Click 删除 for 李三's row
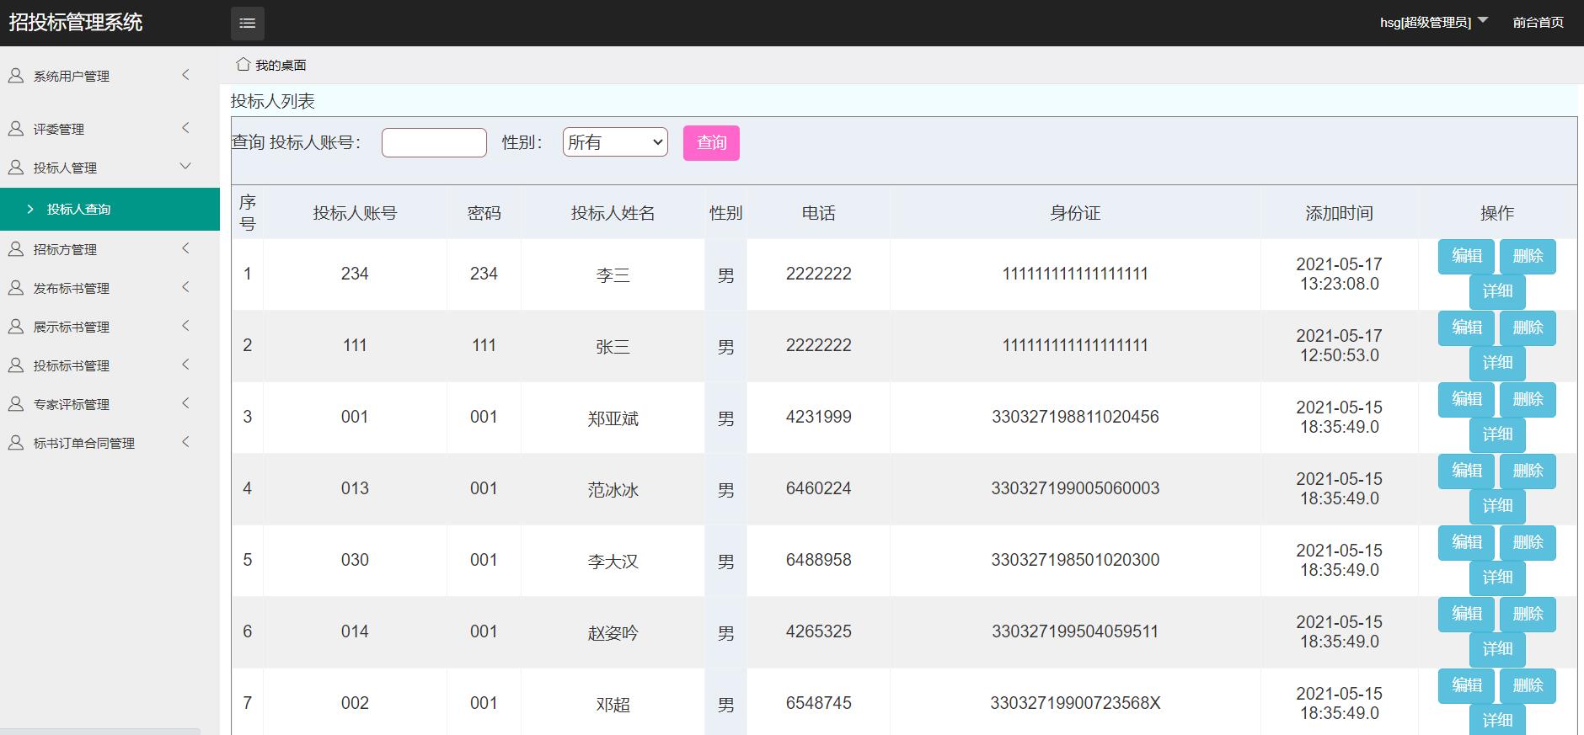 (x=1528, y=256)
